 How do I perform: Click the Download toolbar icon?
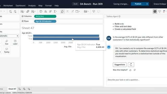[94, 11]
